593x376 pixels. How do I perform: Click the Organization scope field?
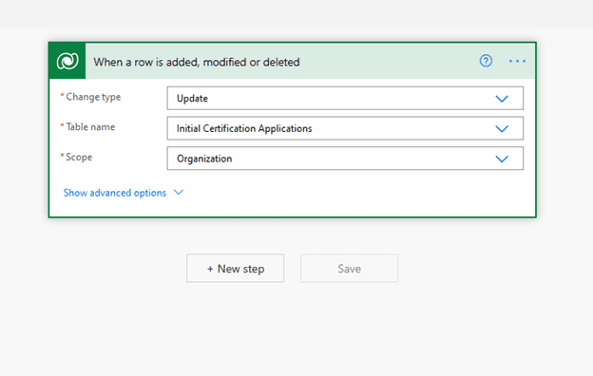tap(345, 159)
